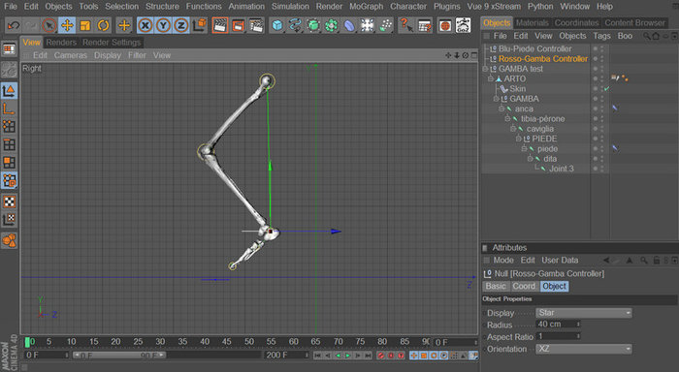Viewport: 679px width, 372px height.
Task: Open the MoGraph menu
Action: pos(366,7)
